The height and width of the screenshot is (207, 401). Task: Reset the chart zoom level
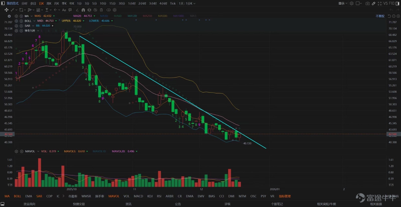pyautogui.click(x=389, y=16)
